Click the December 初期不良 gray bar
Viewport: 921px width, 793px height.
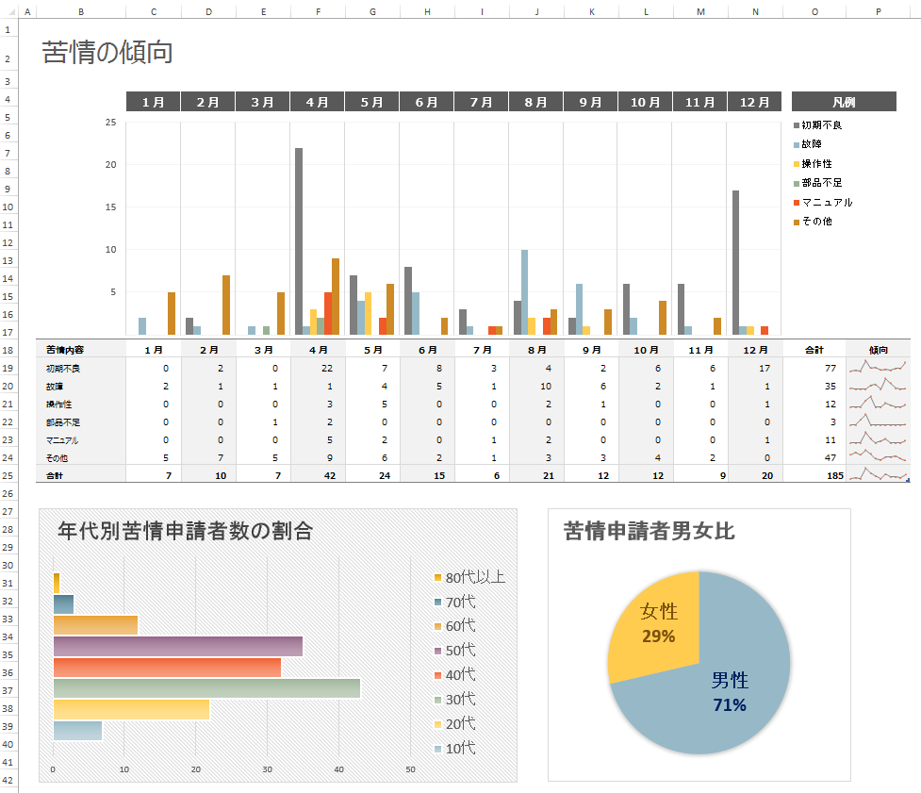736,262
